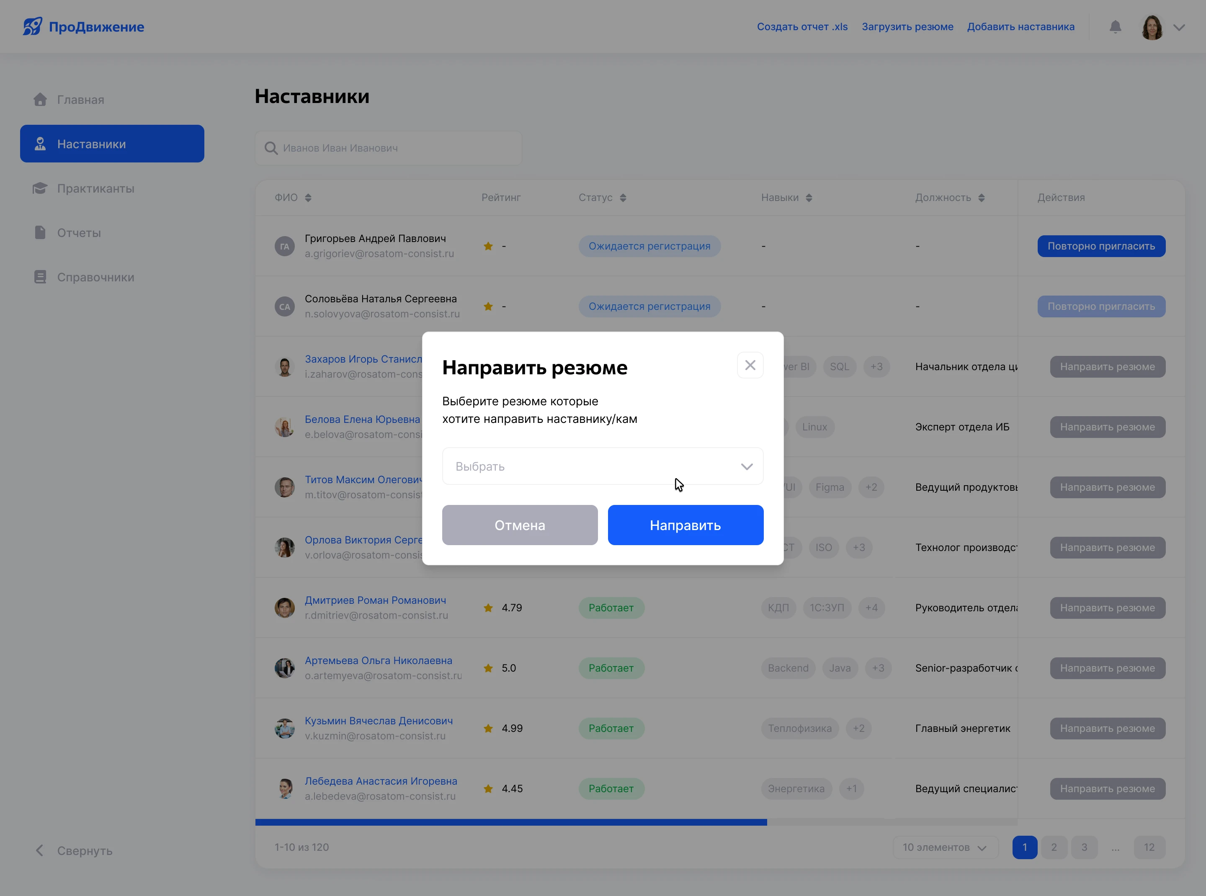This screenshot has height=896, width=1206.
Task: Click the Свернуть sidebar label
Action: tap(85, 850)
